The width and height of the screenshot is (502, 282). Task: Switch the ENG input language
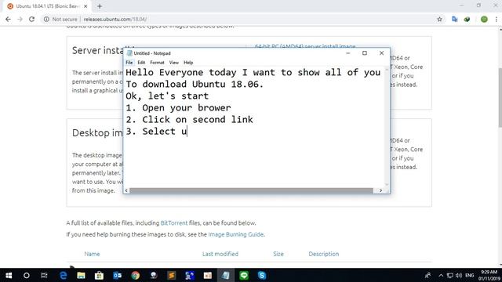coord(469,275)
